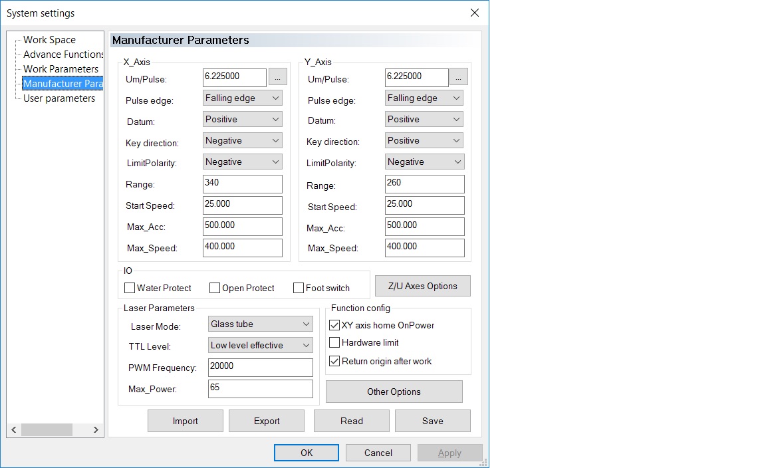Click the X_Axis Um/Pulse ellipsis button
This screenshot has height=468, width=766.
(x=277, y=77)
